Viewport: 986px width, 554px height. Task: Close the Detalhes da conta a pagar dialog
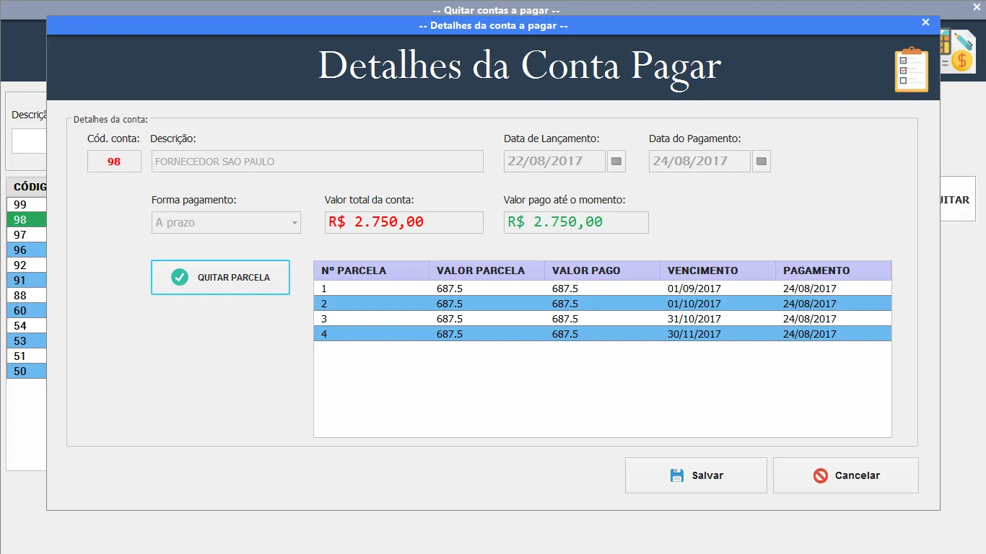tap(925, 22)
